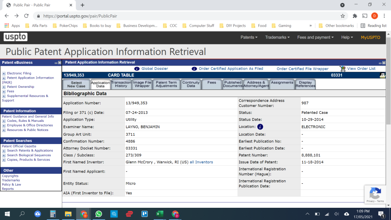Click the Location info icon
The image size is (391, 220).
tap(260, 127)
